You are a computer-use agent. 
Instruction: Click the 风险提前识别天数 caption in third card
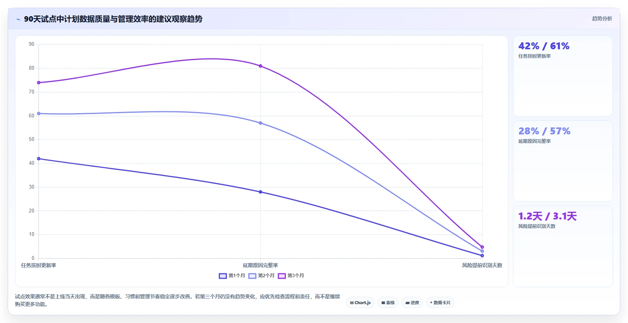click(537, 226)
